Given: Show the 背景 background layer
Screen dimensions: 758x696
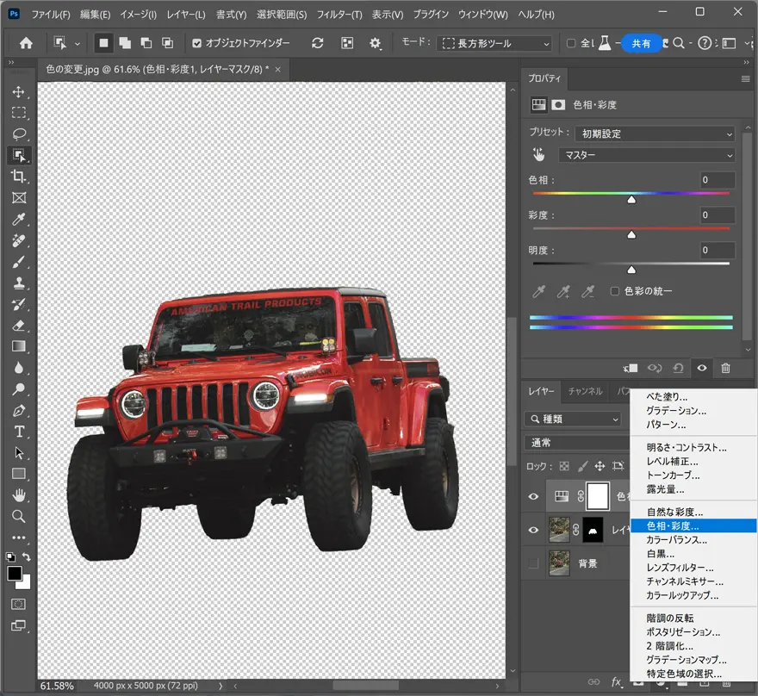Looking at the screenshot, I should pos(533,563).
